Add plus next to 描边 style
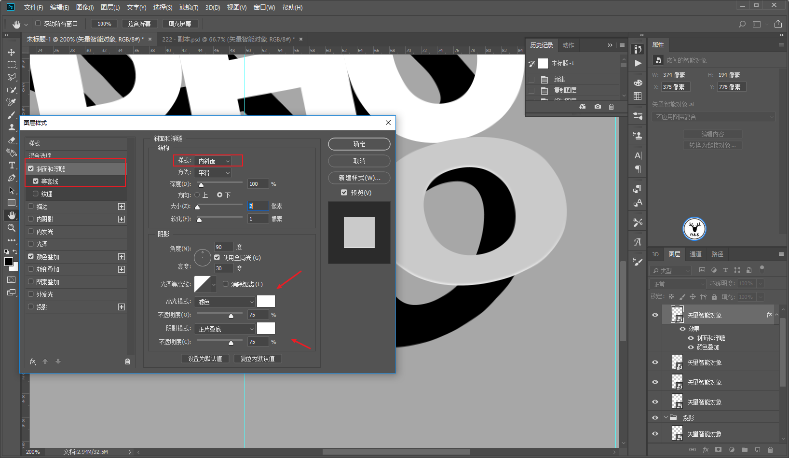789x458 pixels. 122,207
